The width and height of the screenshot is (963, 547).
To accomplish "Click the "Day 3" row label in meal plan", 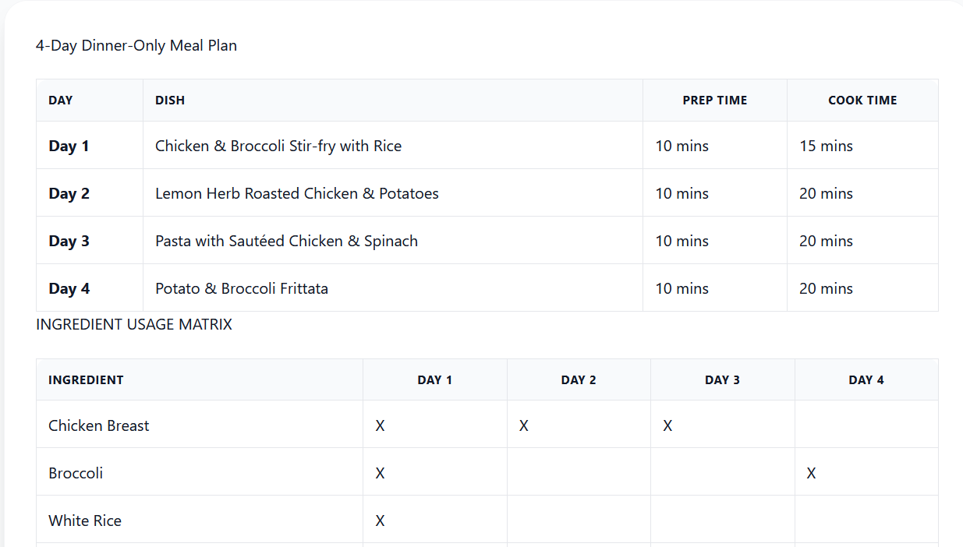I will (x=69, y=241).
